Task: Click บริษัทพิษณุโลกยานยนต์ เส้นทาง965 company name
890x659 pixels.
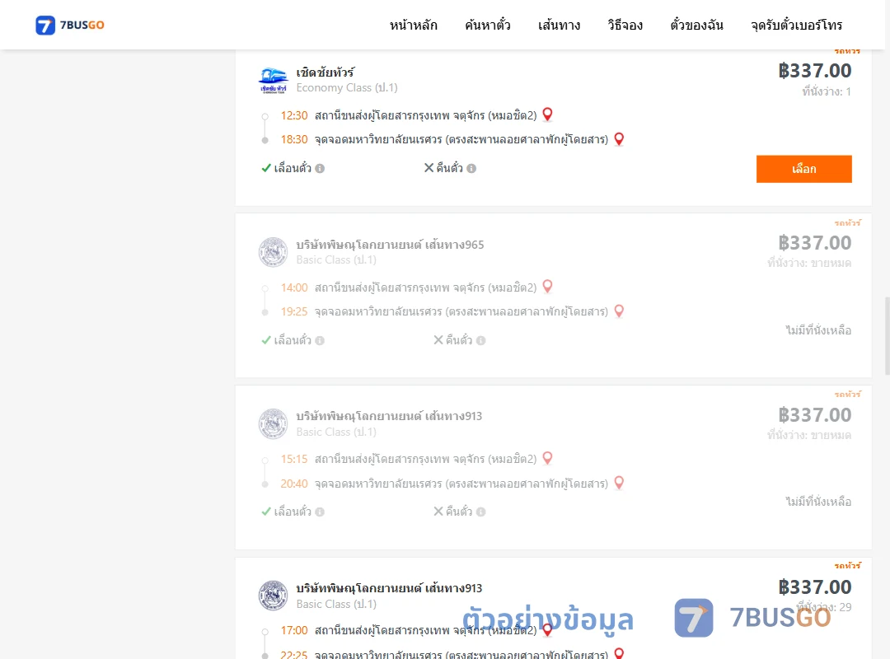Action: click(390, 245)
